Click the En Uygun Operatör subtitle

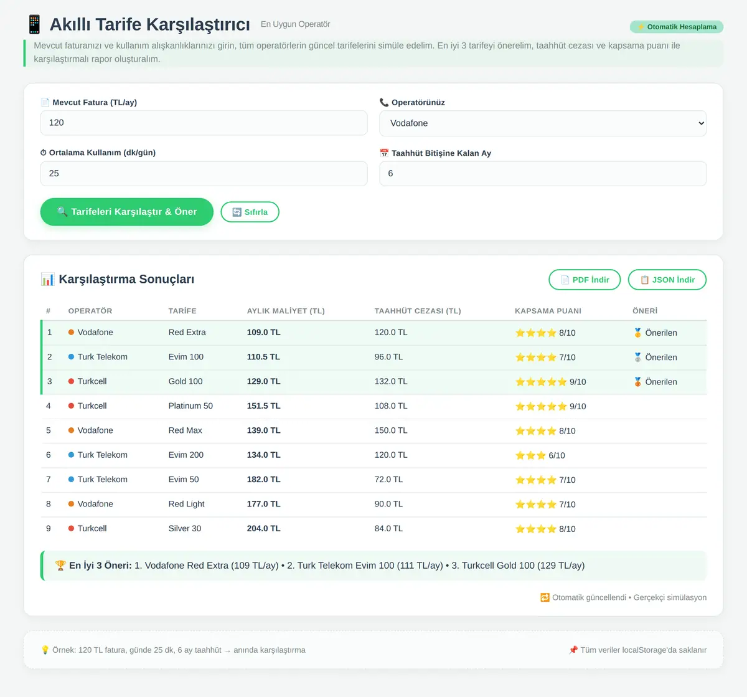(295, 24)
